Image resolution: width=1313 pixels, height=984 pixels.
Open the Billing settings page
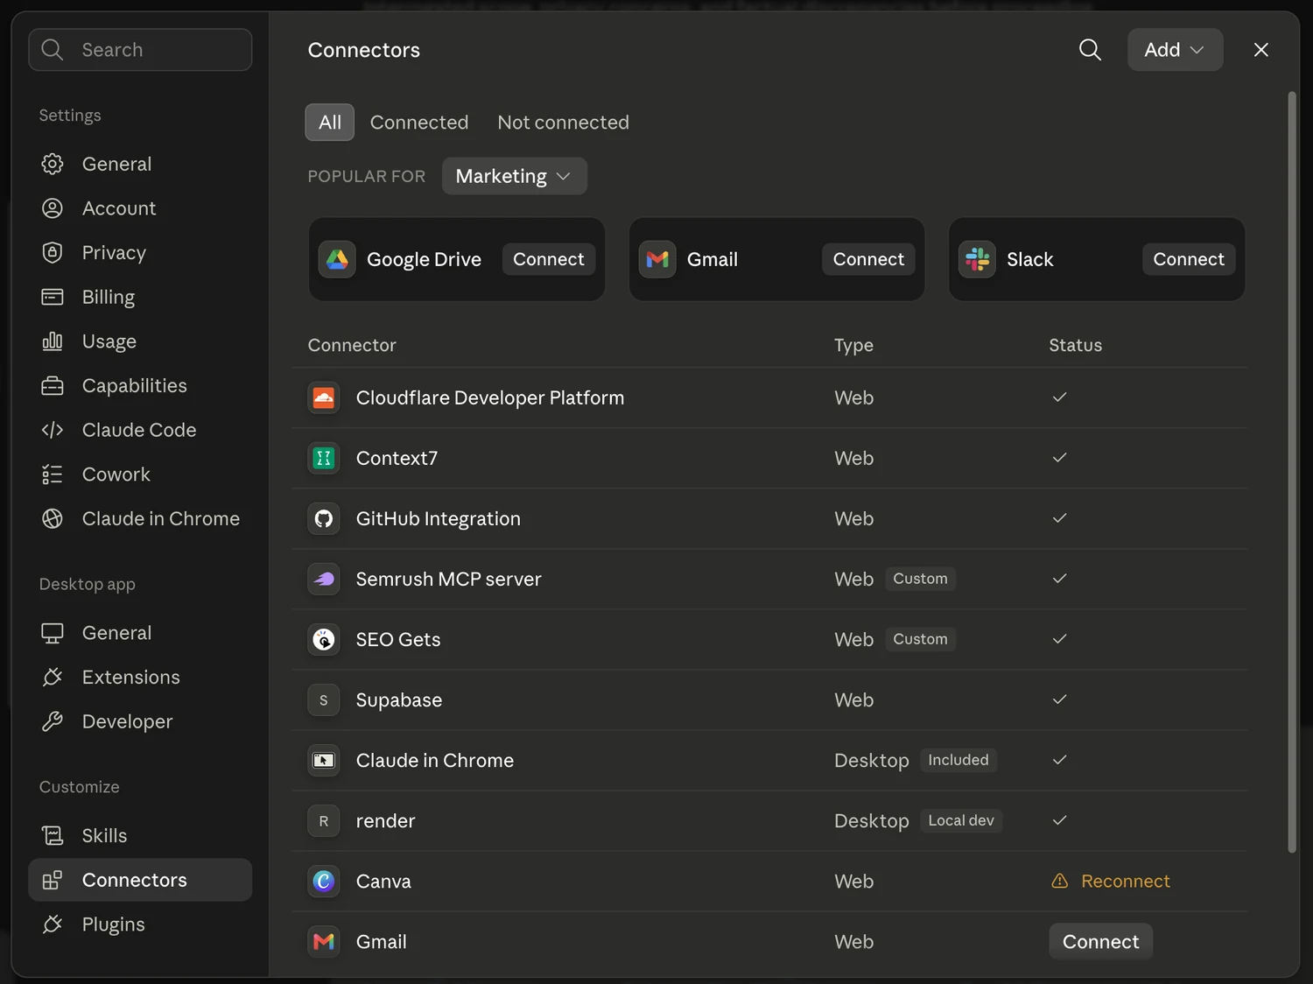pos(140,297)
